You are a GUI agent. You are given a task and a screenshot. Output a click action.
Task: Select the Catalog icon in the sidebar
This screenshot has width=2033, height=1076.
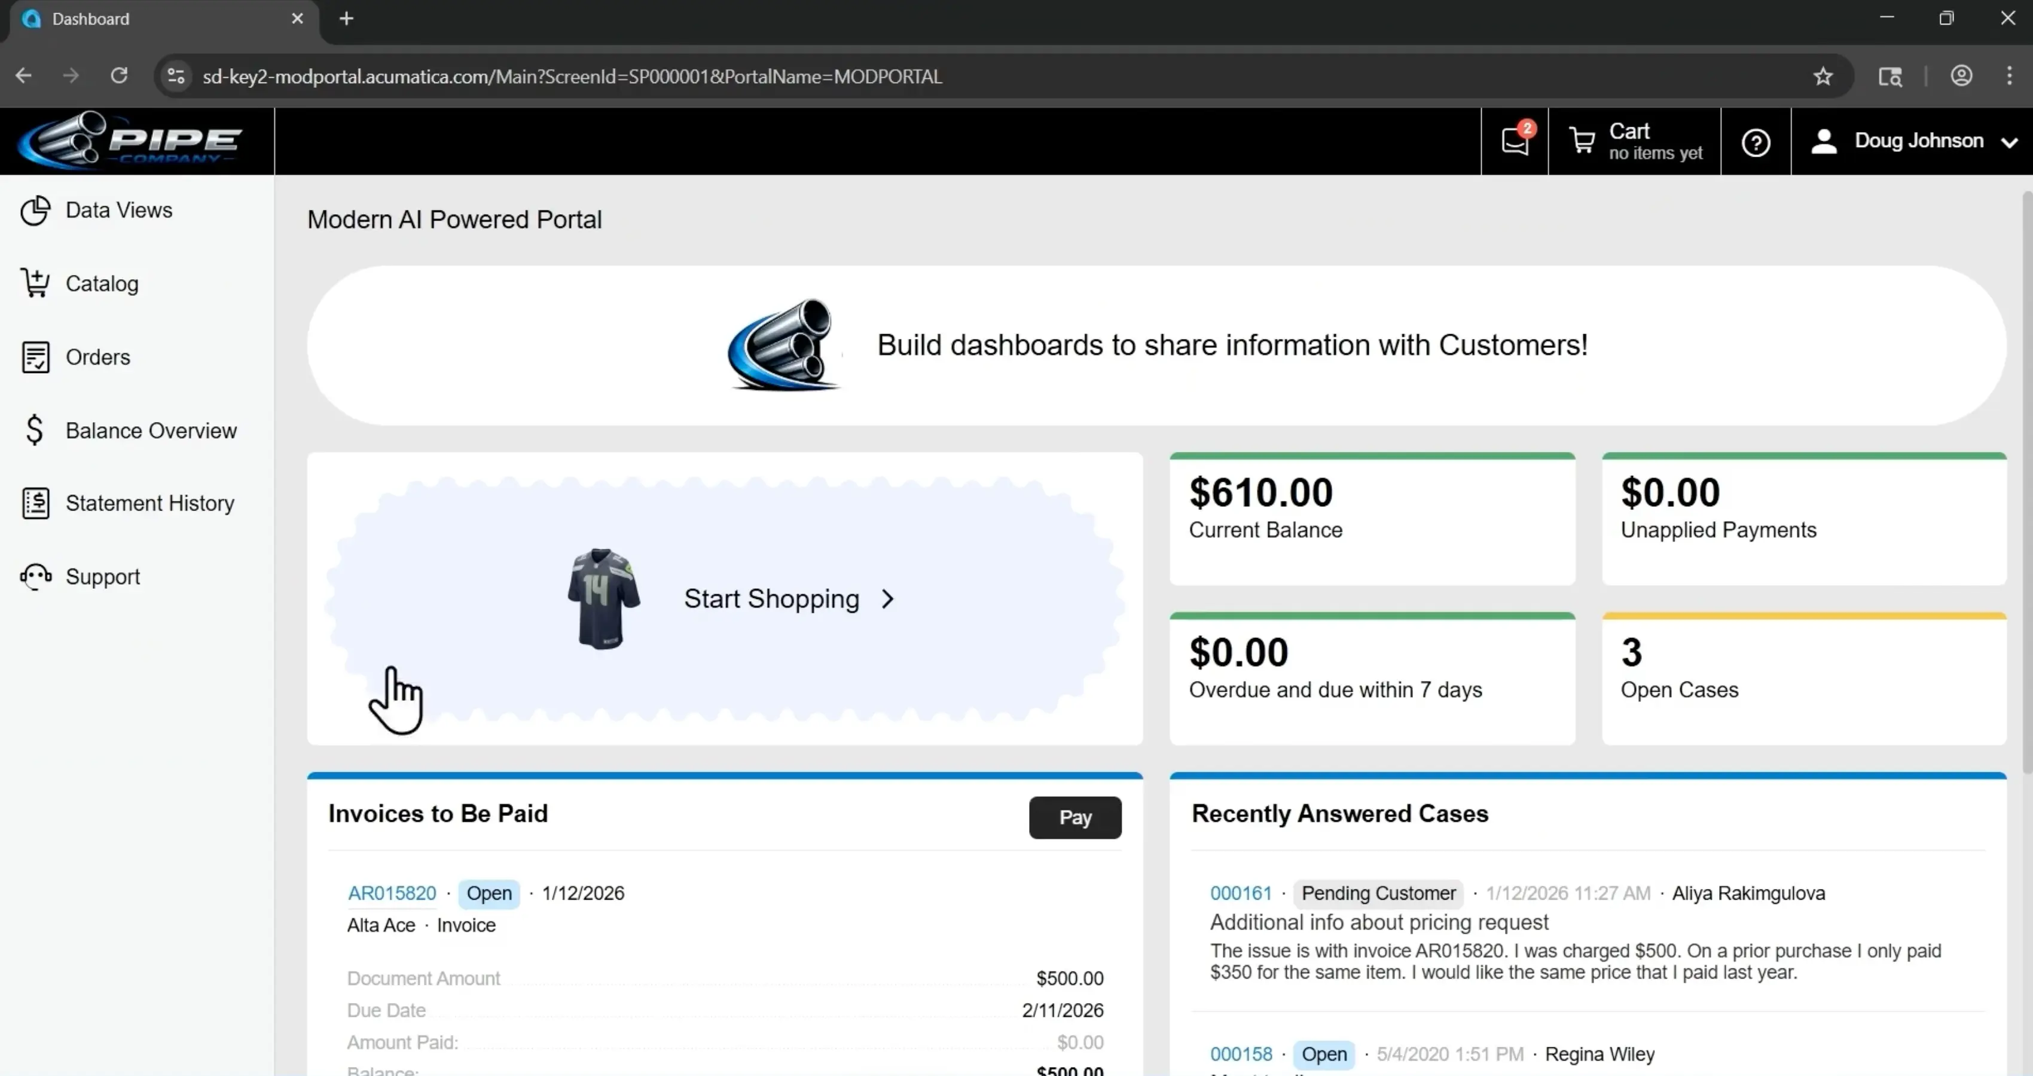tap(35, 282)
